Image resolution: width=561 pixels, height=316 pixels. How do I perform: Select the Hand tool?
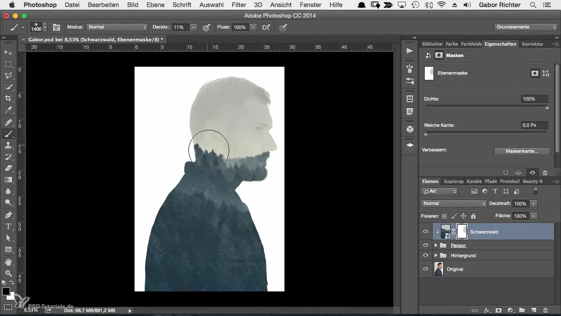[x=8, y=262]
